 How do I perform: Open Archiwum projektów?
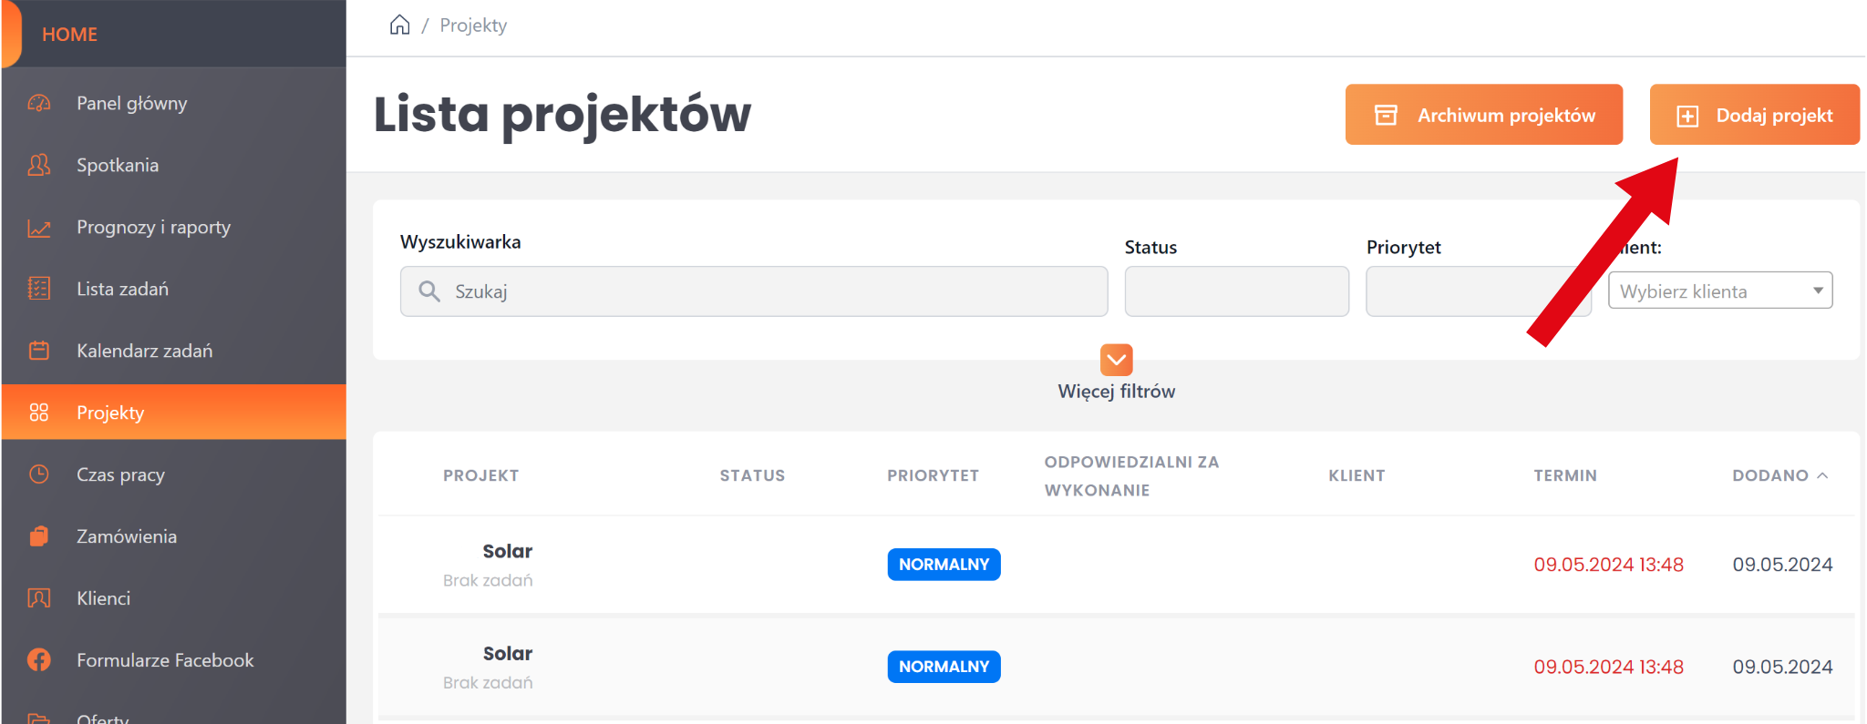pyautogui.click(x=1483, y=115)
